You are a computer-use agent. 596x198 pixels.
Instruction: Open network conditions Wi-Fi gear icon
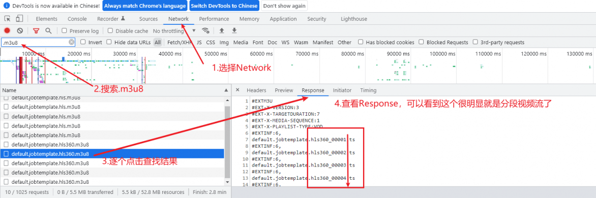click(x=205, y=31)
